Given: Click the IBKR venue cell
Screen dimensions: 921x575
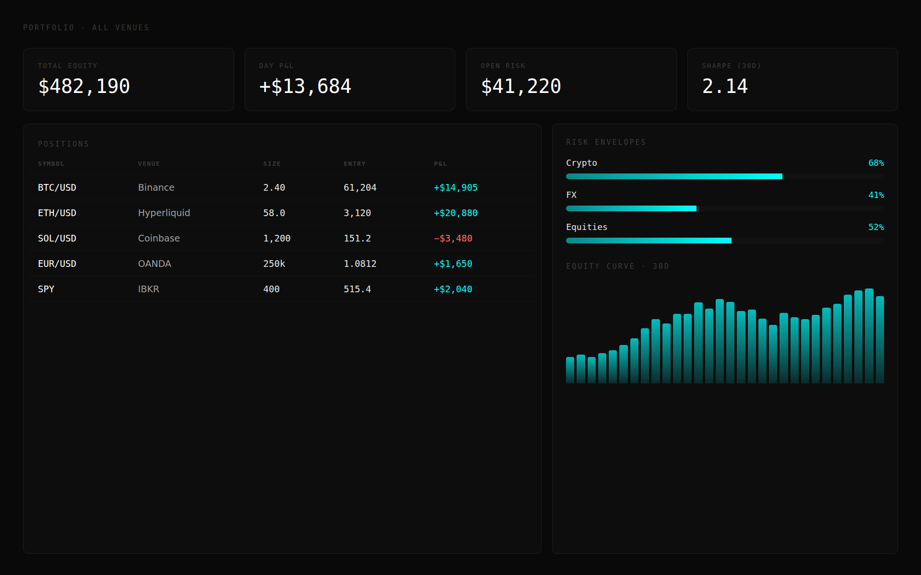Looking at the screenshot, I should pyautogui.click(x=149, y=289).
